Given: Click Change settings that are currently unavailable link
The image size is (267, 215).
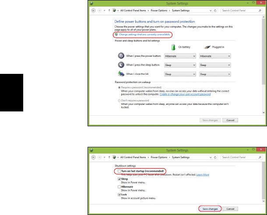Looking at the screenshot, I should [144, 35].
